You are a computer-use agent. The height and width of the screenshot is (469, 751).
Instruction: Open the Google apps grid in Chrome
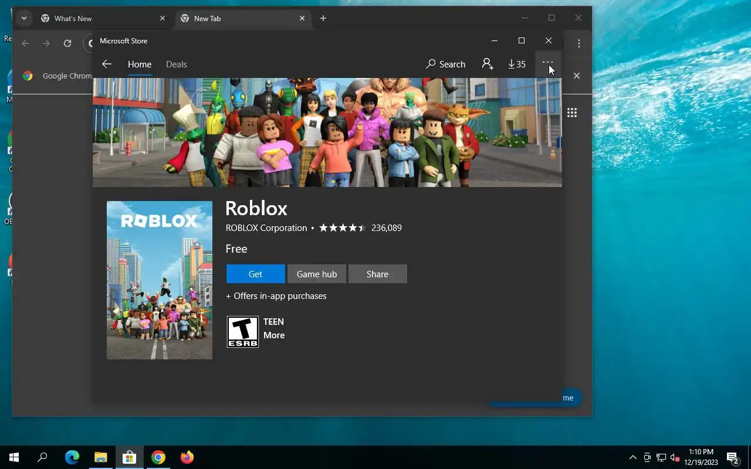pyautogui.click(x=572, y=113)
